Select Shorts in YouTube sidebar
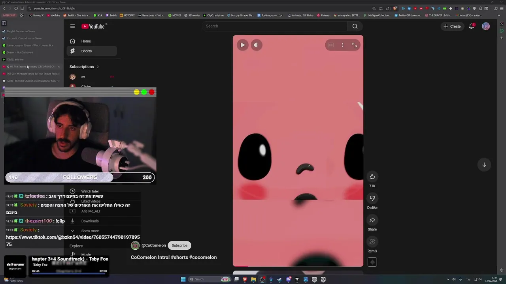 (x=92, y=51)
